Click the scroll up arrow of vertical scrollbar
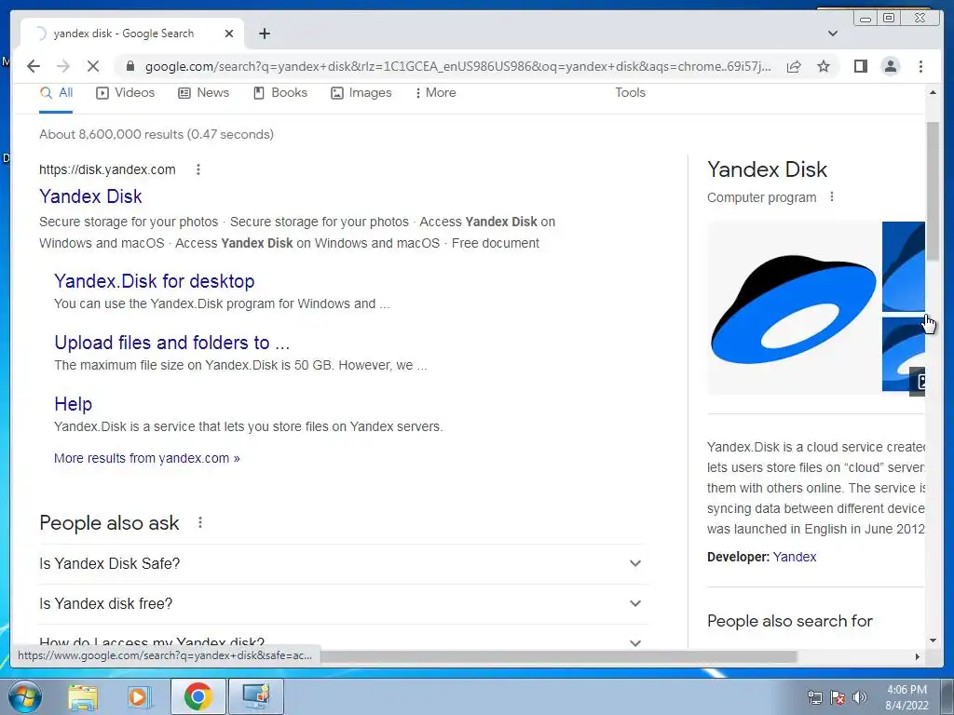The width and height of the screenshot is (954, 715). click(x=933, y=92)
